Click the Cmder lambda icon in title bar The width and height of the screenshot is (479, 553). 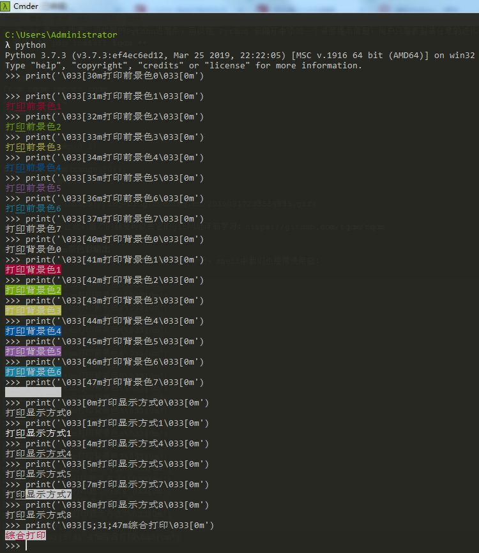(x=5, y=6)
